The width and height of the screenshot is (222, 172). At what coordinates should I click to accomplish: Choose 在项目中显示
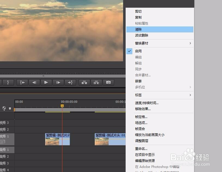point(160,155)
